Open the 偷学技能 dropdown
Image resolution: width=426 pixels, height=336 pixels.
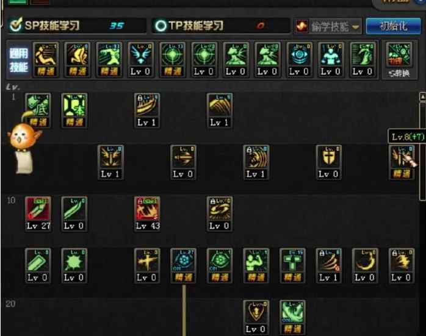pos(335,27)
